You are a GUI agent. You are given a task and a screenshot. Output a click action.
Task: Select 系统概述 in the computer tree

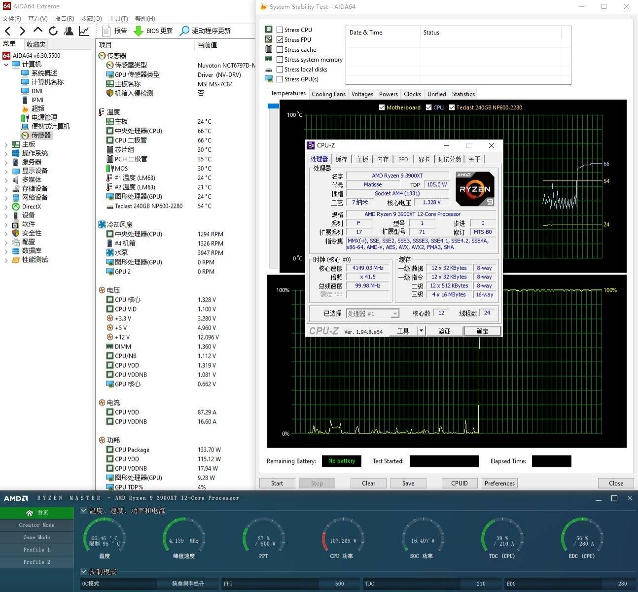pos(44,73)
